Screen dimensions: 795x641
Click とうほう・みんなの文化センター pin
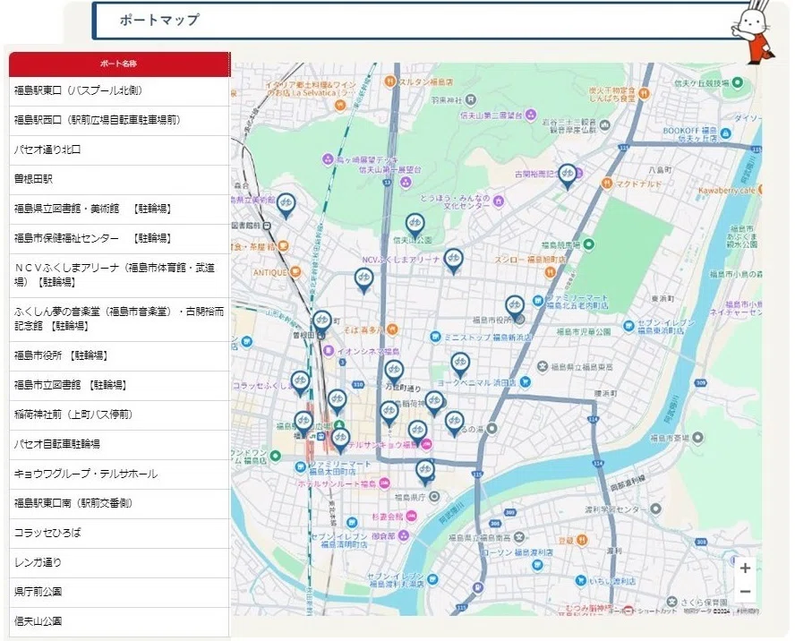[x=499, y=201]
